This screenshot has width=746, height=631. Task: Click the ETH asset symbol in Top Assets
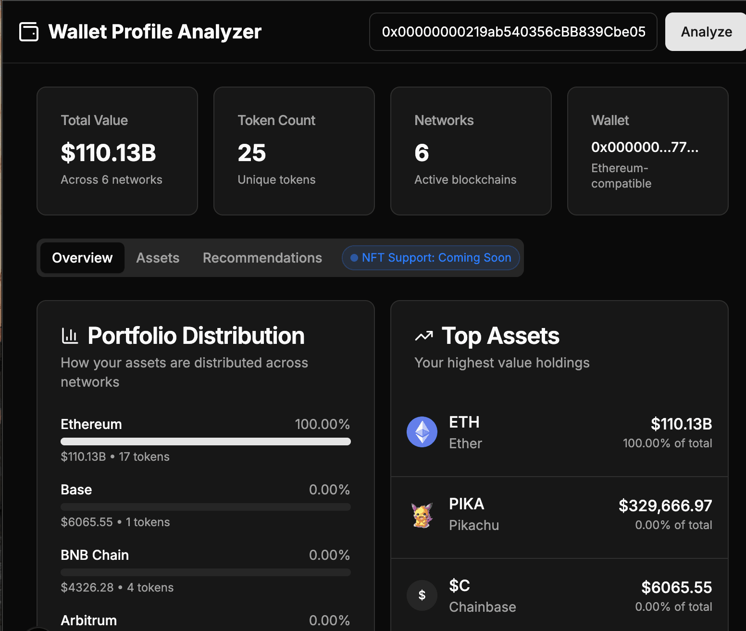pos(464,422)
